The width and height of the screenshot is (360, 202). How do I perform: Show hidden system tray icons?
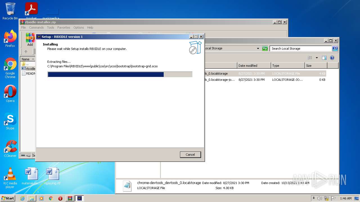314,198
